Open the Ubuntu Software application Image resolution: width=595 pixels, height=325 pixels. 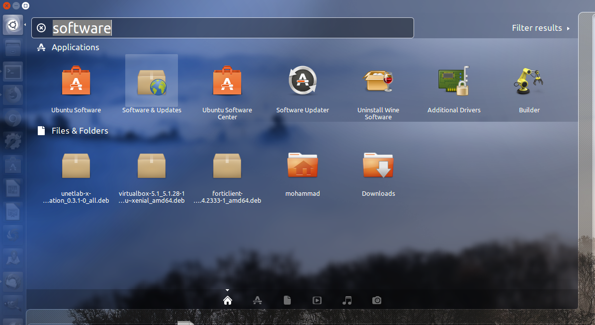tap(76, 82)
